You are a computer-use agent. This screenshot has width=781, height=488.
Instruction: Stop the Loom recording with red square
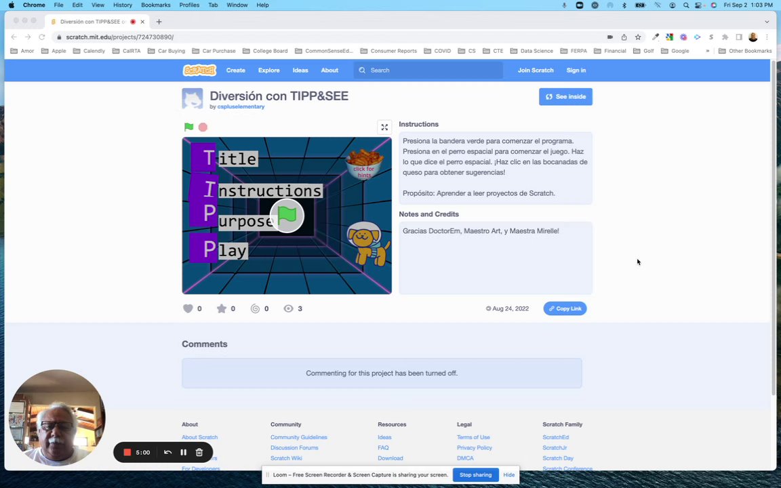[127, 452]
